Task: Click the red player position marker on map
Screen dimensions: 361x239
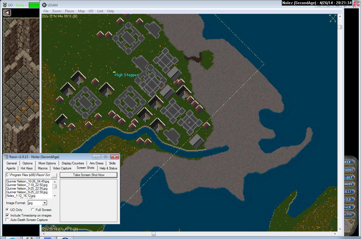Action: pyautogui.click(x=189, y=123)
